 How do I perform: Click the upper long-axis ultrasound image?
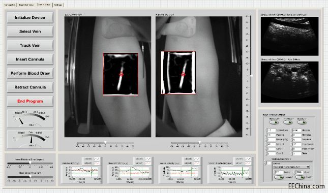coord(289,36)
